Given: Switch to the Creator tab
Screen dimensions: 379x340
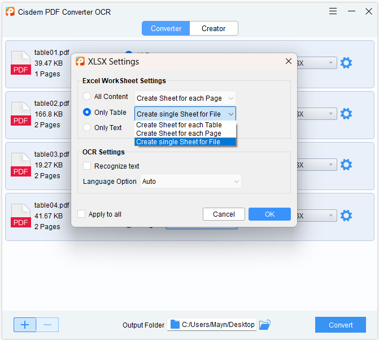Looking at the screenshot, I should (x=214, y=28).
